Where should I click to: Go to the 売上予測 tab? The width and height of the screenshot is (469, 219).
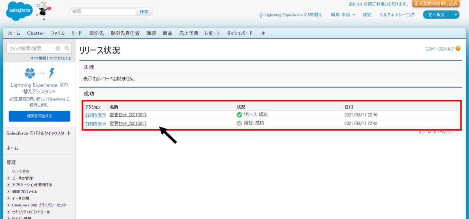(189, 33)
